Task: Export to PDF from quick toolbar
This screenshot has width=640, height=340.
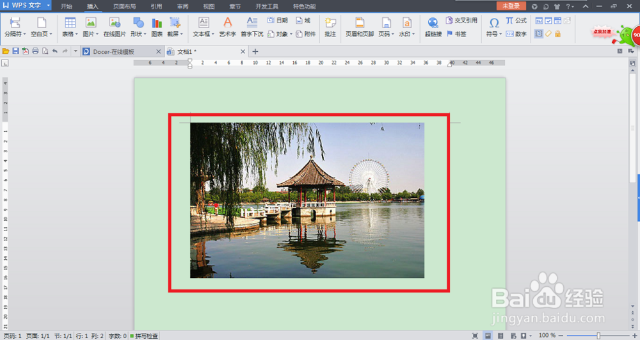Action: pos(26,51)
